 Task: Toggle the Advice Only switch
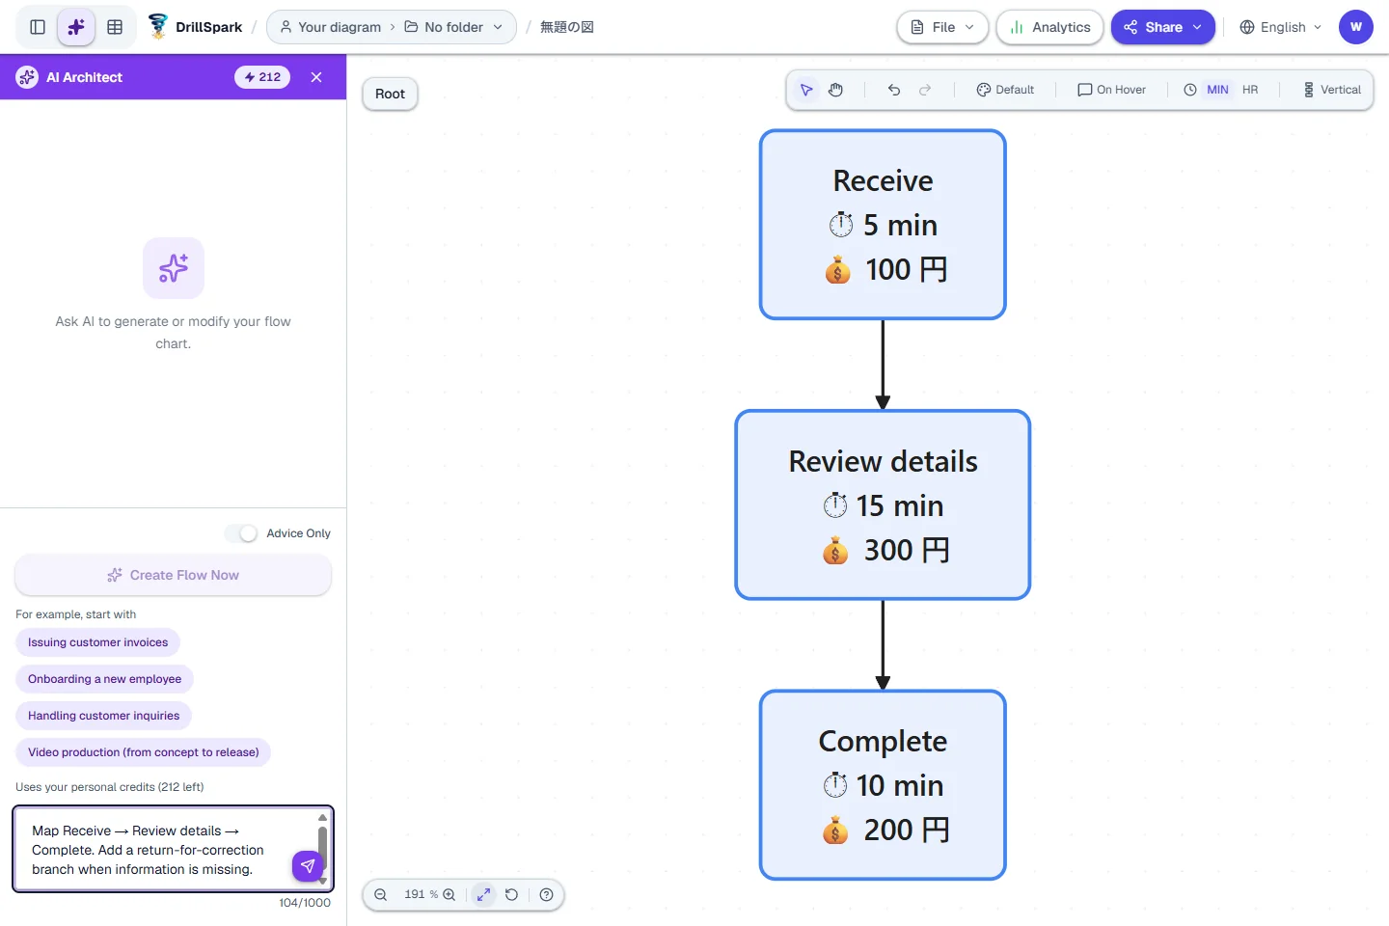(x=241, y=533)
